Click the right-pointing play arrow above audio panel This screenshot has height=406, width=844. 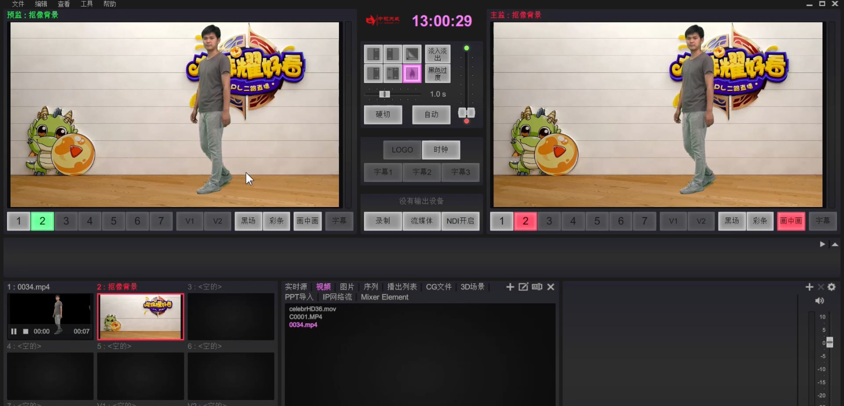[822, 244]
